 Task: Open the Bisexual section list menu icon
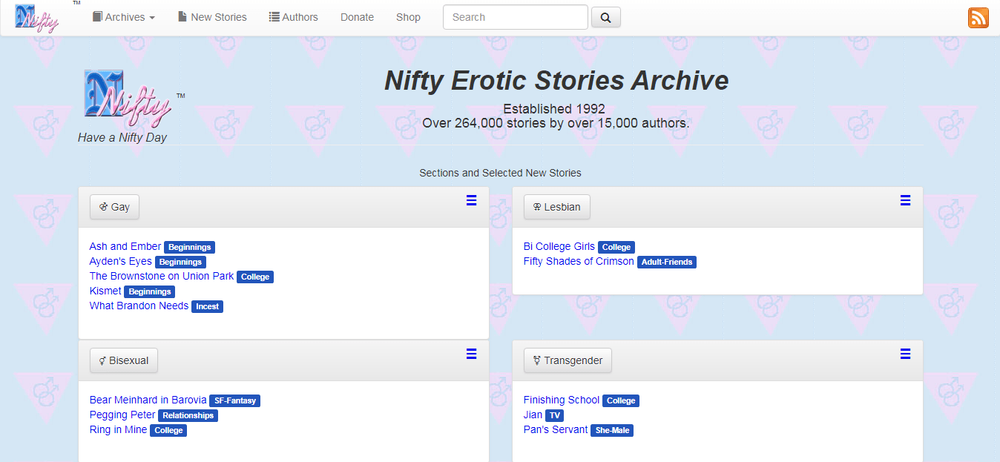tap(472, 354)
